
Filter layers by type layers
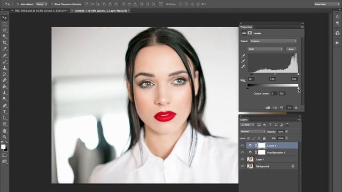point(270,125)
